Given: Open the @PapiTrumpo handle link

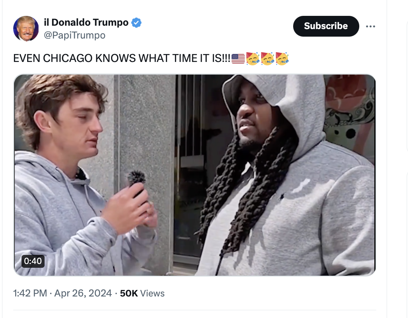Looking at the screenshot, I should tap(74, 35).
